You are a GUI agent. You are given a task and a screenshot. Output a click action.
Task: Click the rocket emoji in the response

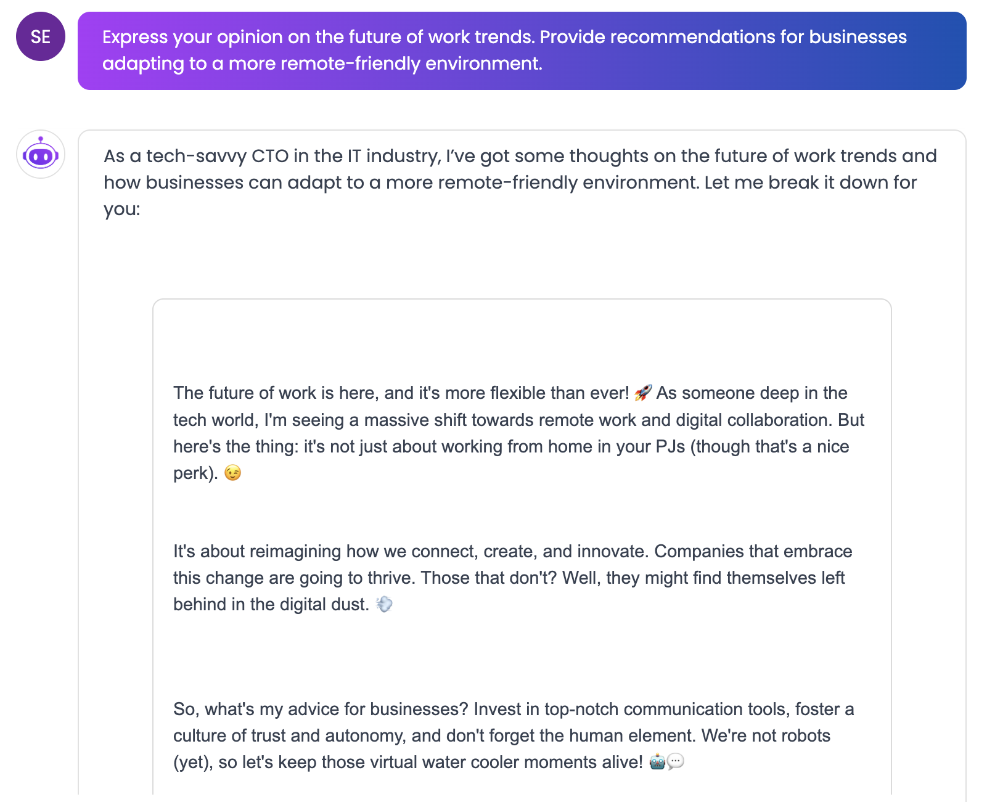pyautogui.click(x=643, y=393)
